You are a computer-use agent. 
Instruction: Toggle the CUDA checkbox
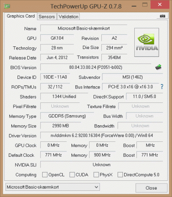pos(72,175)
